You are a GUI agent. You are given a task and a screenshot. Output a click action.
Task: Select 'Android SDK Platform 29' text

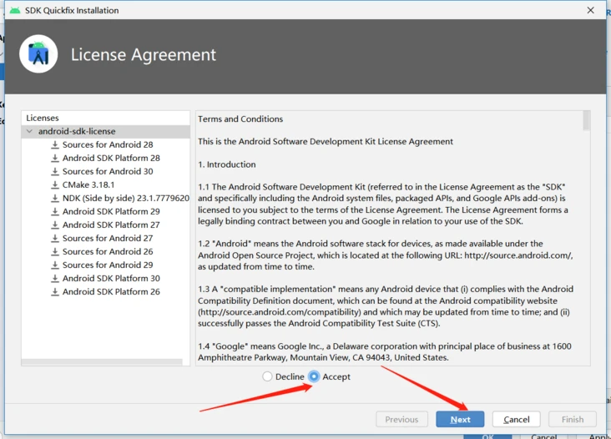tap(111, 211)
